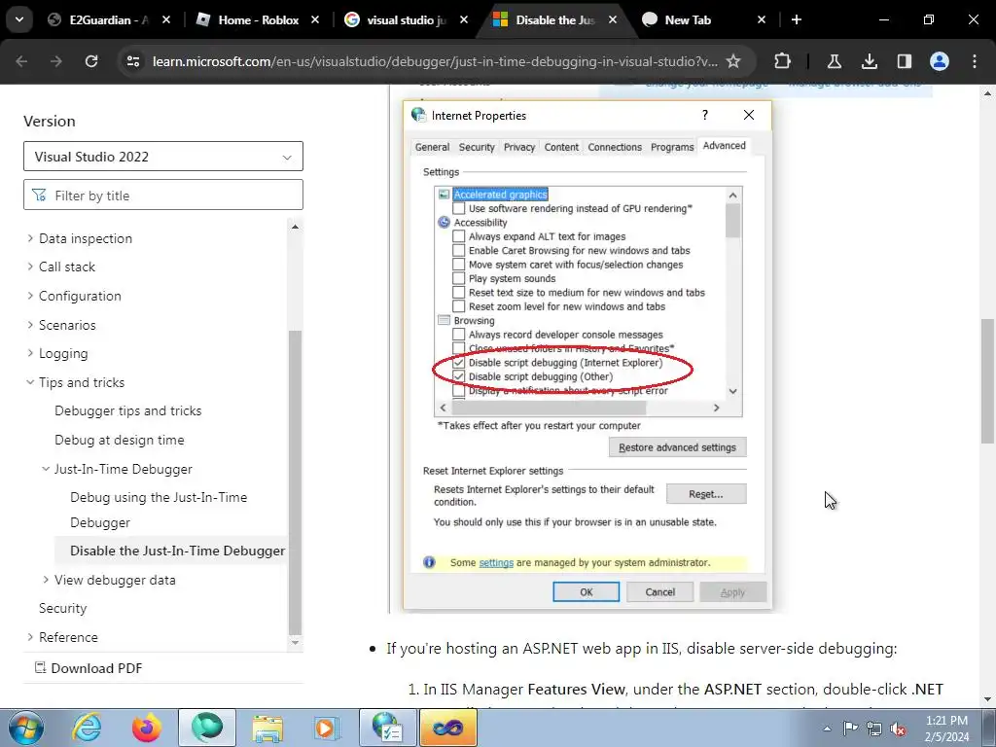The height and width of the screenshot is (747, 996).
Task: Launch Firefox from the taskbar
Action: click(147, 728)
